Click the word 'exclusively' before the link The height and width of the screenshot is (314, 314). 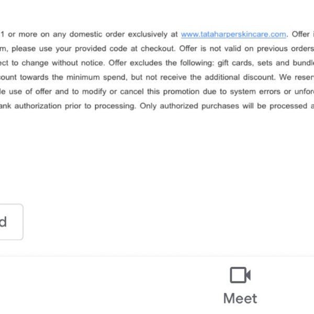coord(148,35)
